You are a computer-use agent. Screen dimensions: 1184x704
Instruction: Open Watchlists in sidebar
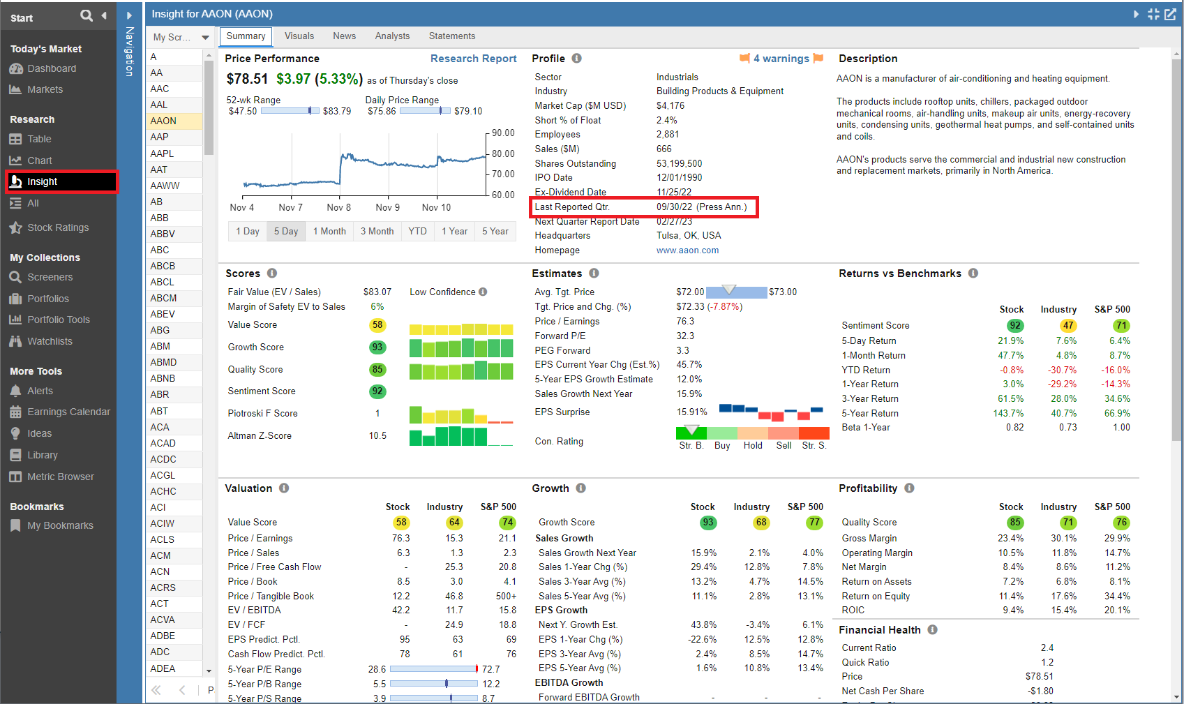(x=41, y=341)
